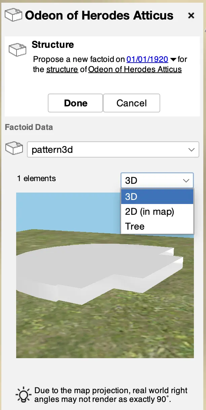
Task: Click the box icon beside pattern3d dropdown
Action: pos(14,149)
